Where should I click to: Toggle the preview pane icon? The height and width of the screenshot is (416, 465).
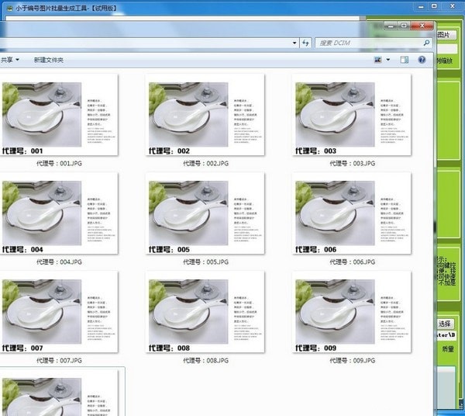(405, 60)
